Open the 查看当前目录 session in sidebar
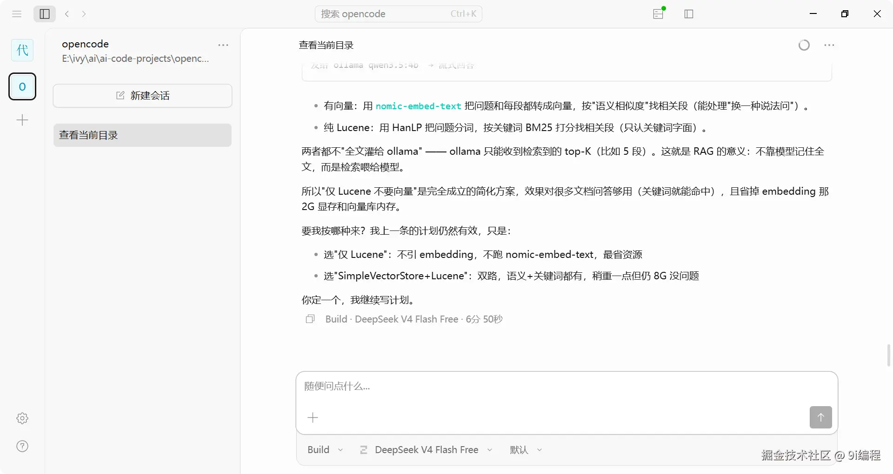The image size is (893, 474). [142, 135]
